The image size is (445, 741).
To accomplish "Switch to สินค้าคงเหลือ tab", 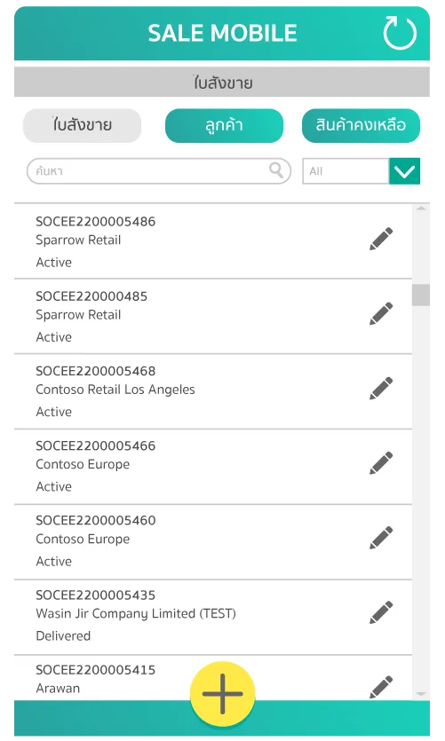I will coord(361,125).
